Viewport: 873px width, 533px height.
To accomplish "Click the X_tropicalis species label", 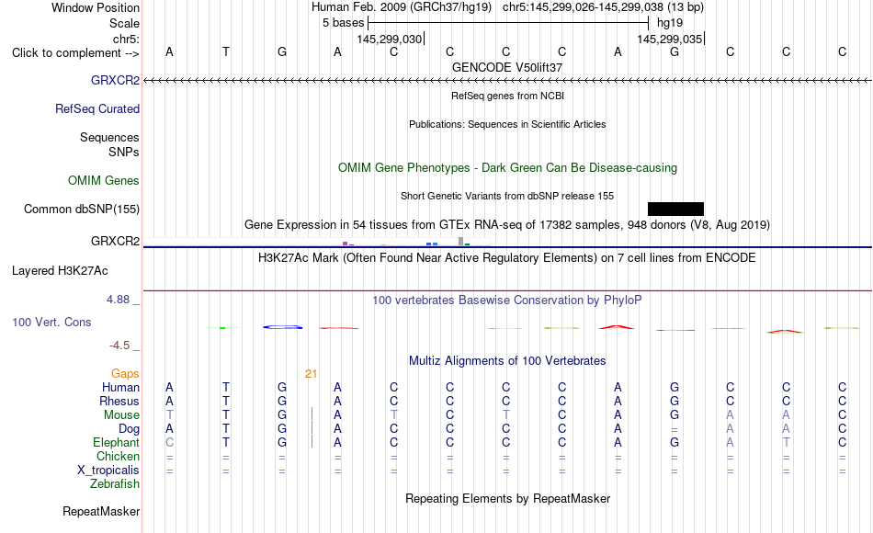I will pyautogui.click(x=108, y=471).
